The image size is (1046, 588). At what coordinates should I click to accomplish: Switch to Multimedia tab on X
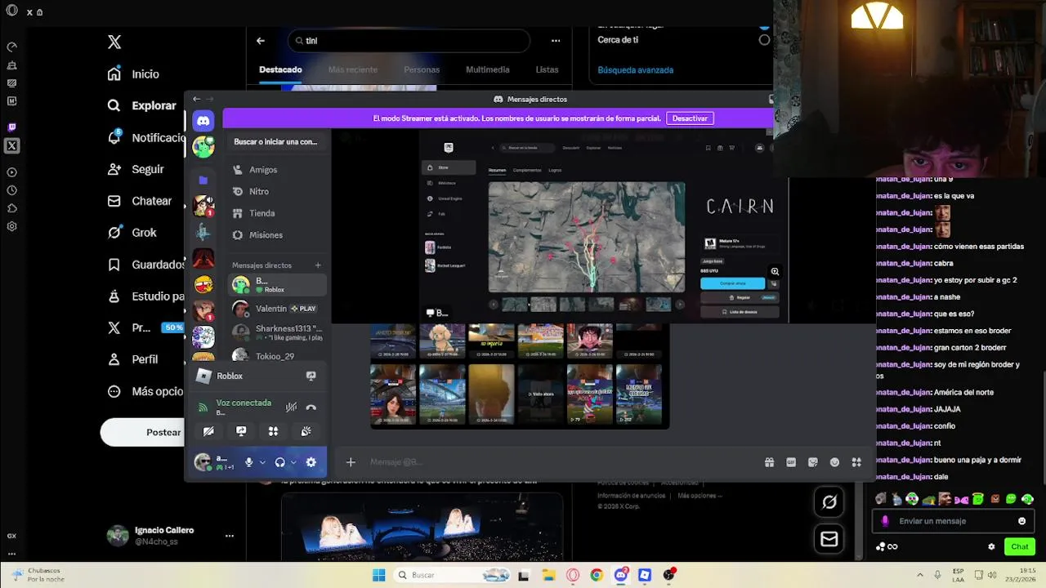coord(488,69)
